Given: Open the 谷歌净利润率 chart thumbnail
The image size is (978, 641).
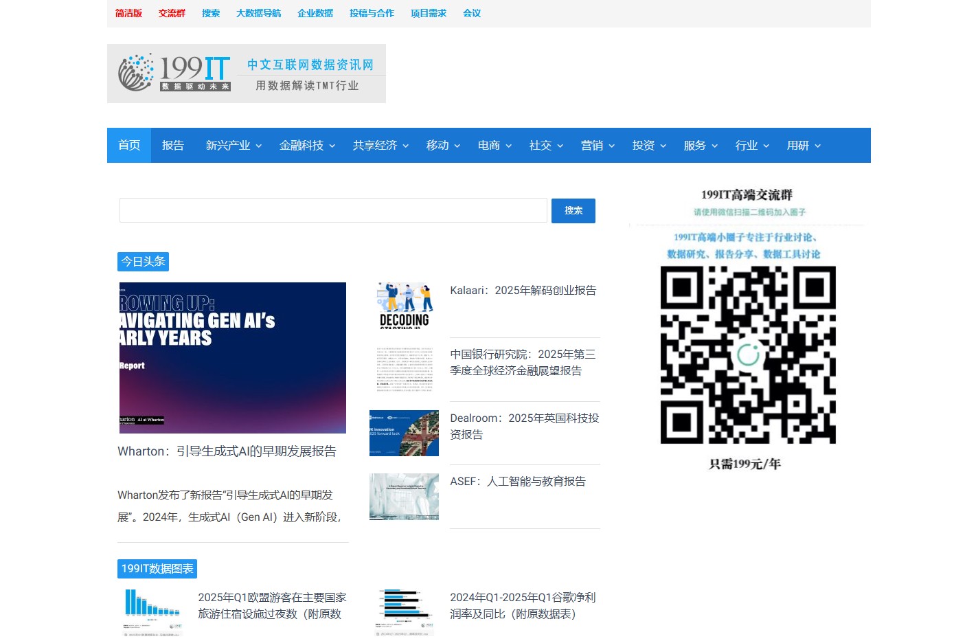Looking at the screenshot, I should point(405,611).
